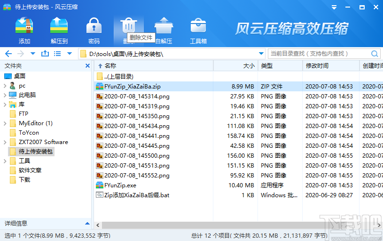Expand the 工具 folder node

pos(5,161)
